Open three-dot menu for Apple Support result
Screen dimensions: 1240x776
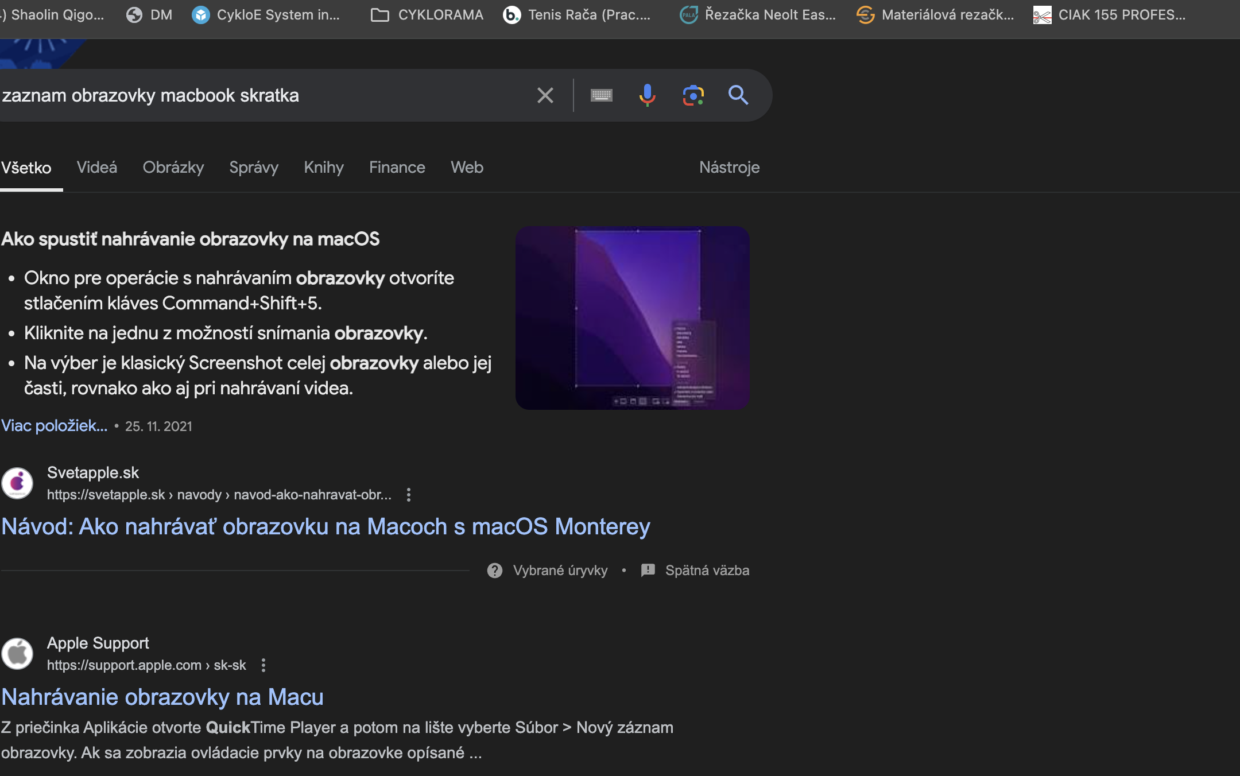click(263, 665)
